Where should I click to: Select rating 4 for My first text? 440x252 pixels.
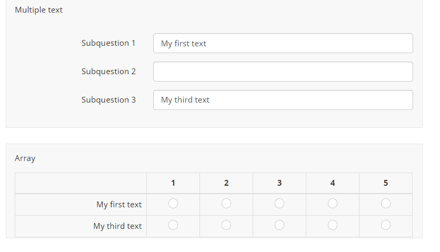pyautogui.click(x=333, y=203)
